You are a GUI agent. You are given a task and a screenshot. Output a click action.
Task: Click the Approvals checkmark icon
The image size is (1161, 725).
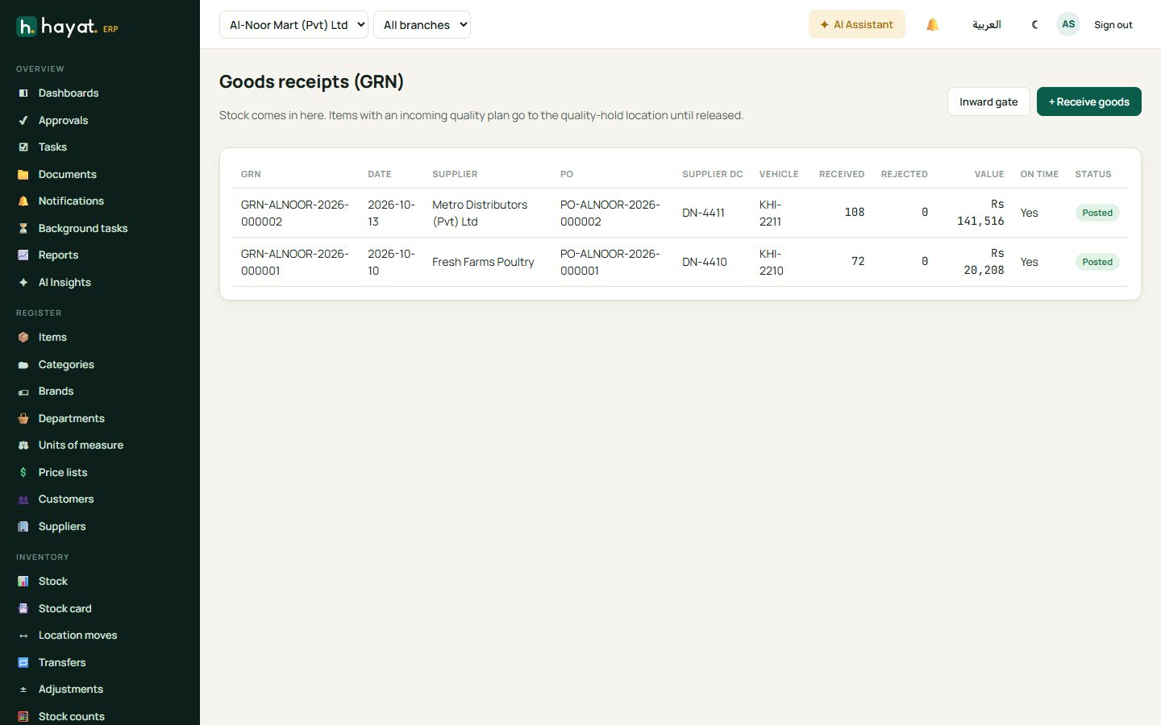point(23,121)
